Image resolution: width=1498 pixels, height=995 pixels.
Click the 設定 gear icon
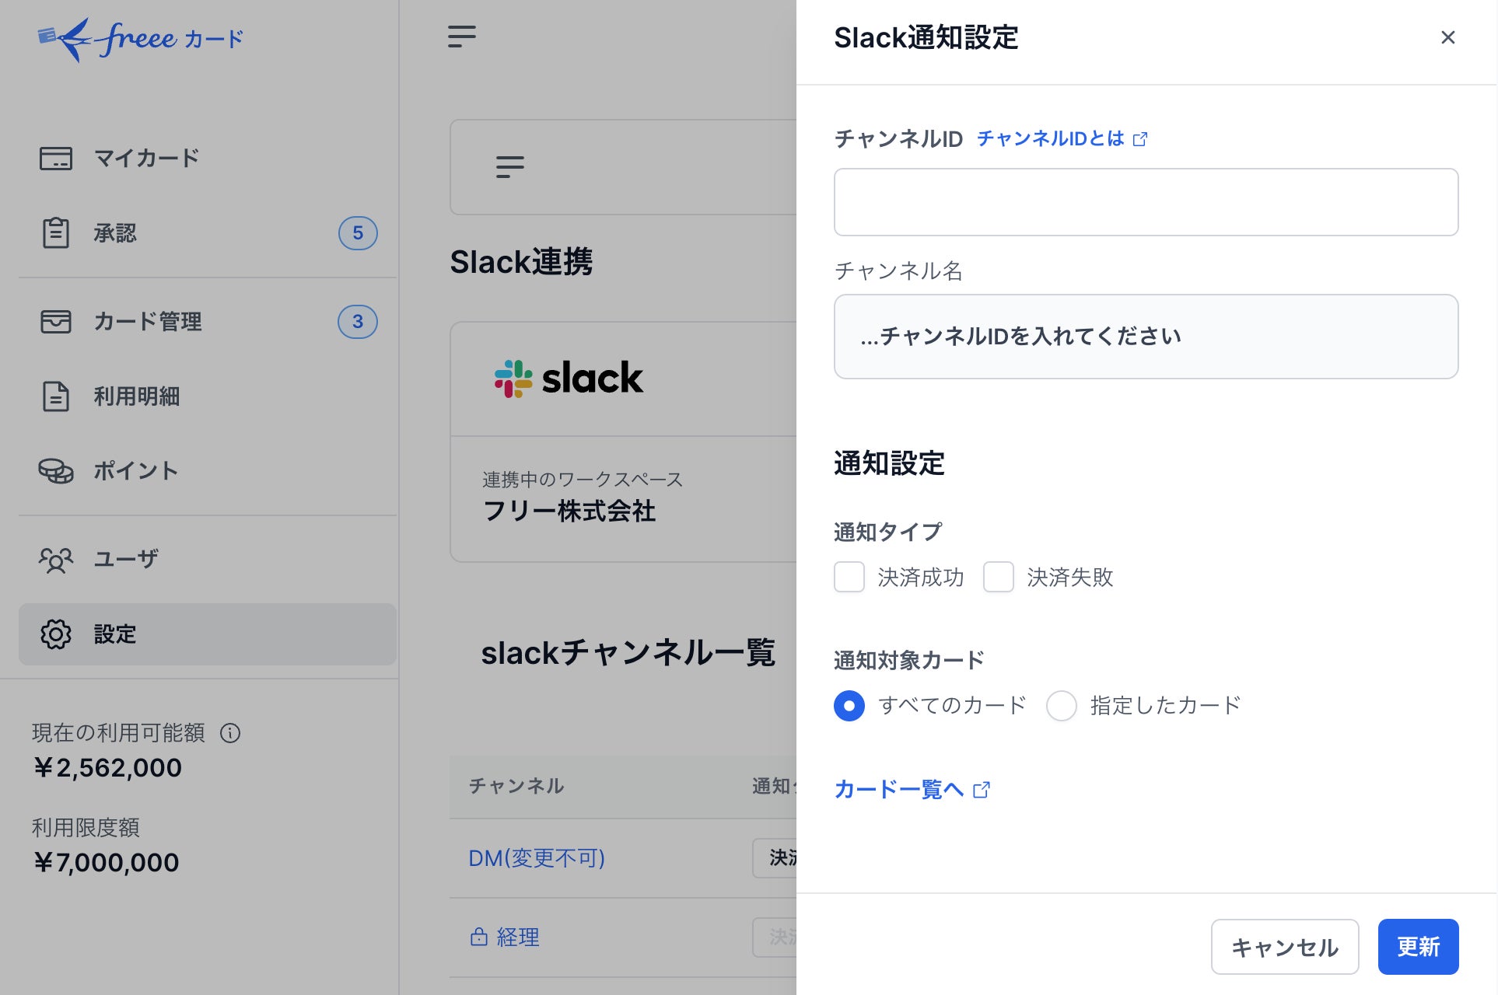pyautogui.click(x=56, y=634)
